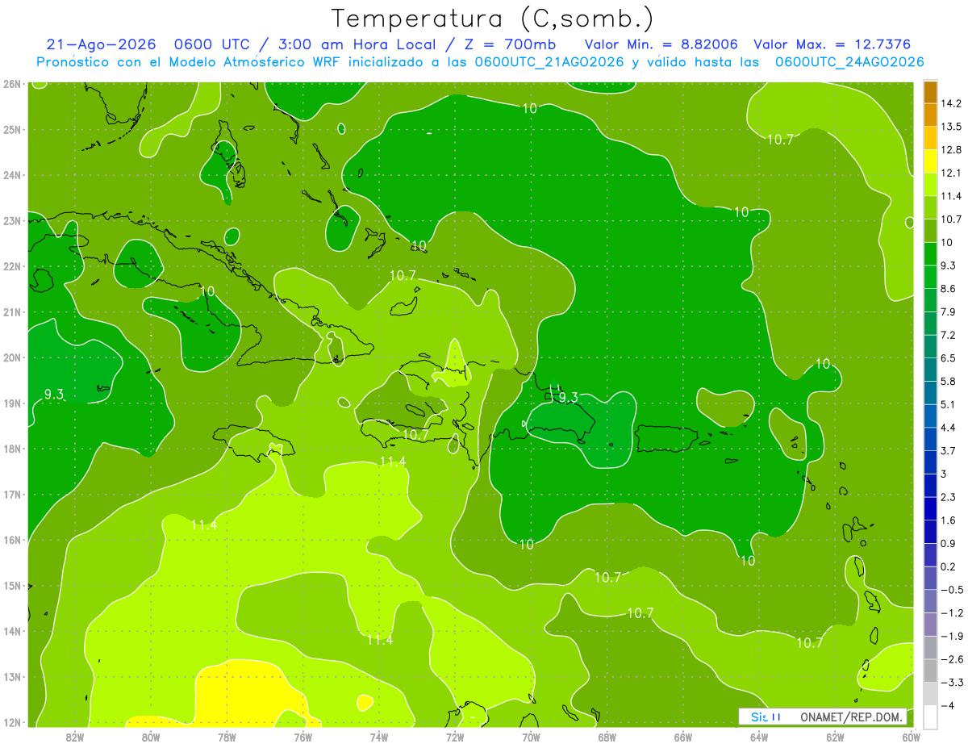Pick the white swatch below -4
This screenshot has height=748, width=968.
930,717
